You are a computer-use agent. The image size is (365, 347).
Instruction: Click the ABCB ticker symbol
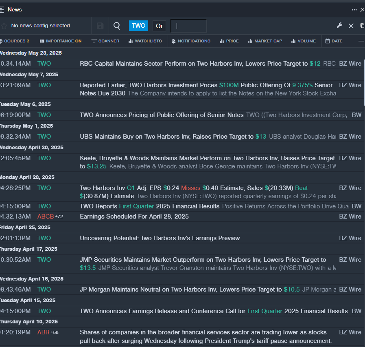(46, 217)
